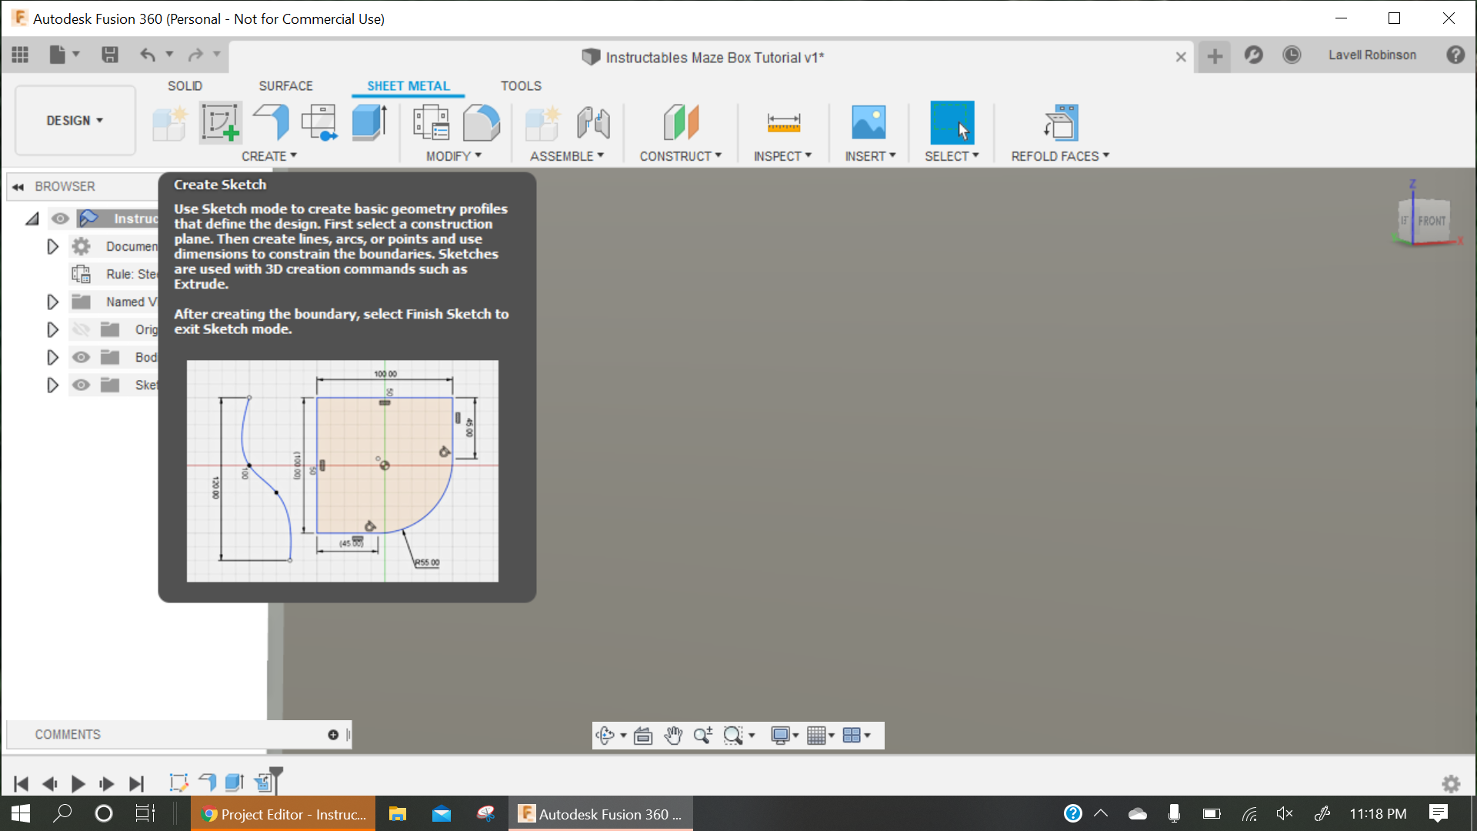This screenshot has height=831, width=1477.
Task: Select the Instructables Maze Box Tutorial document tab
Action: pyautogui.click(x=703, y=57)
